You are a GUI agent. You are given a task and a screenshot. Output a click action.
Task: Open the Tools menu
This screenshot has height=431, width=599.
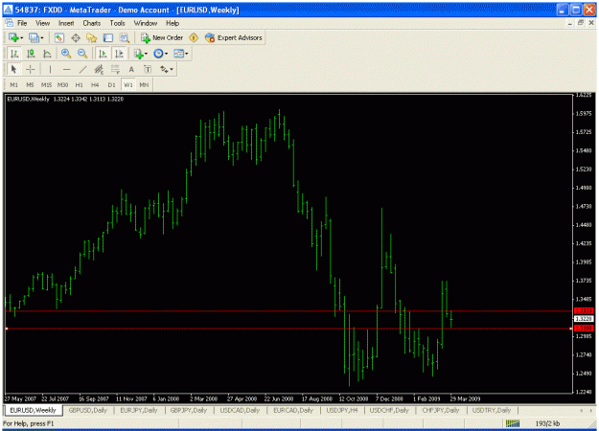(x=117, y=23)
